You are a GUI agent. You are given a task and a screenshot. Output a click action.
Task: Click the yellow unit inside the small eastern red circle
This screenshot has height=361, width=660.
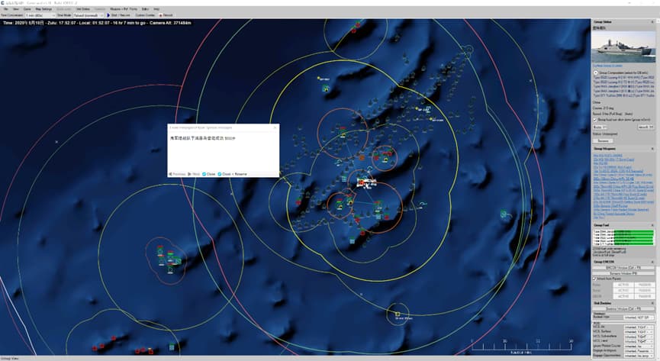coord(385,160)
